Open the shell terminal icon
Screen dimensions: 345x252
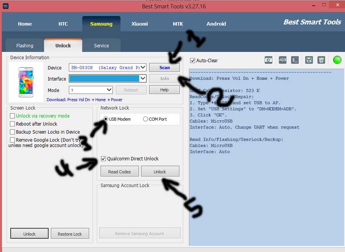pos(295,60)
